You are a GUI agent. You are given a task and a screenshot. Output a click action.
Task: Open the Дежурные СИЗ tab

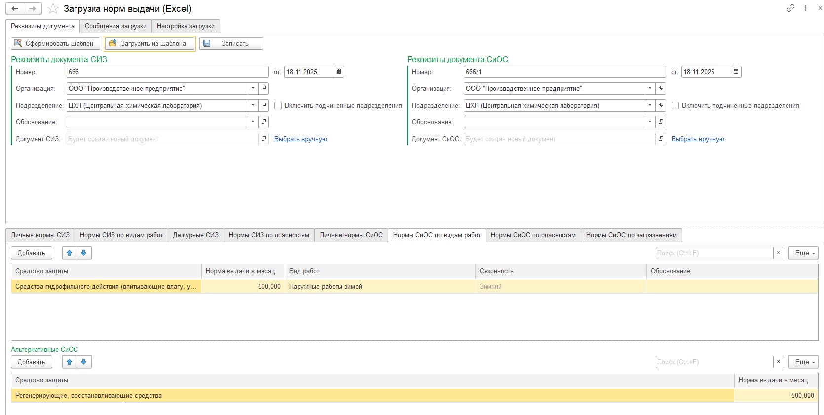195,235
